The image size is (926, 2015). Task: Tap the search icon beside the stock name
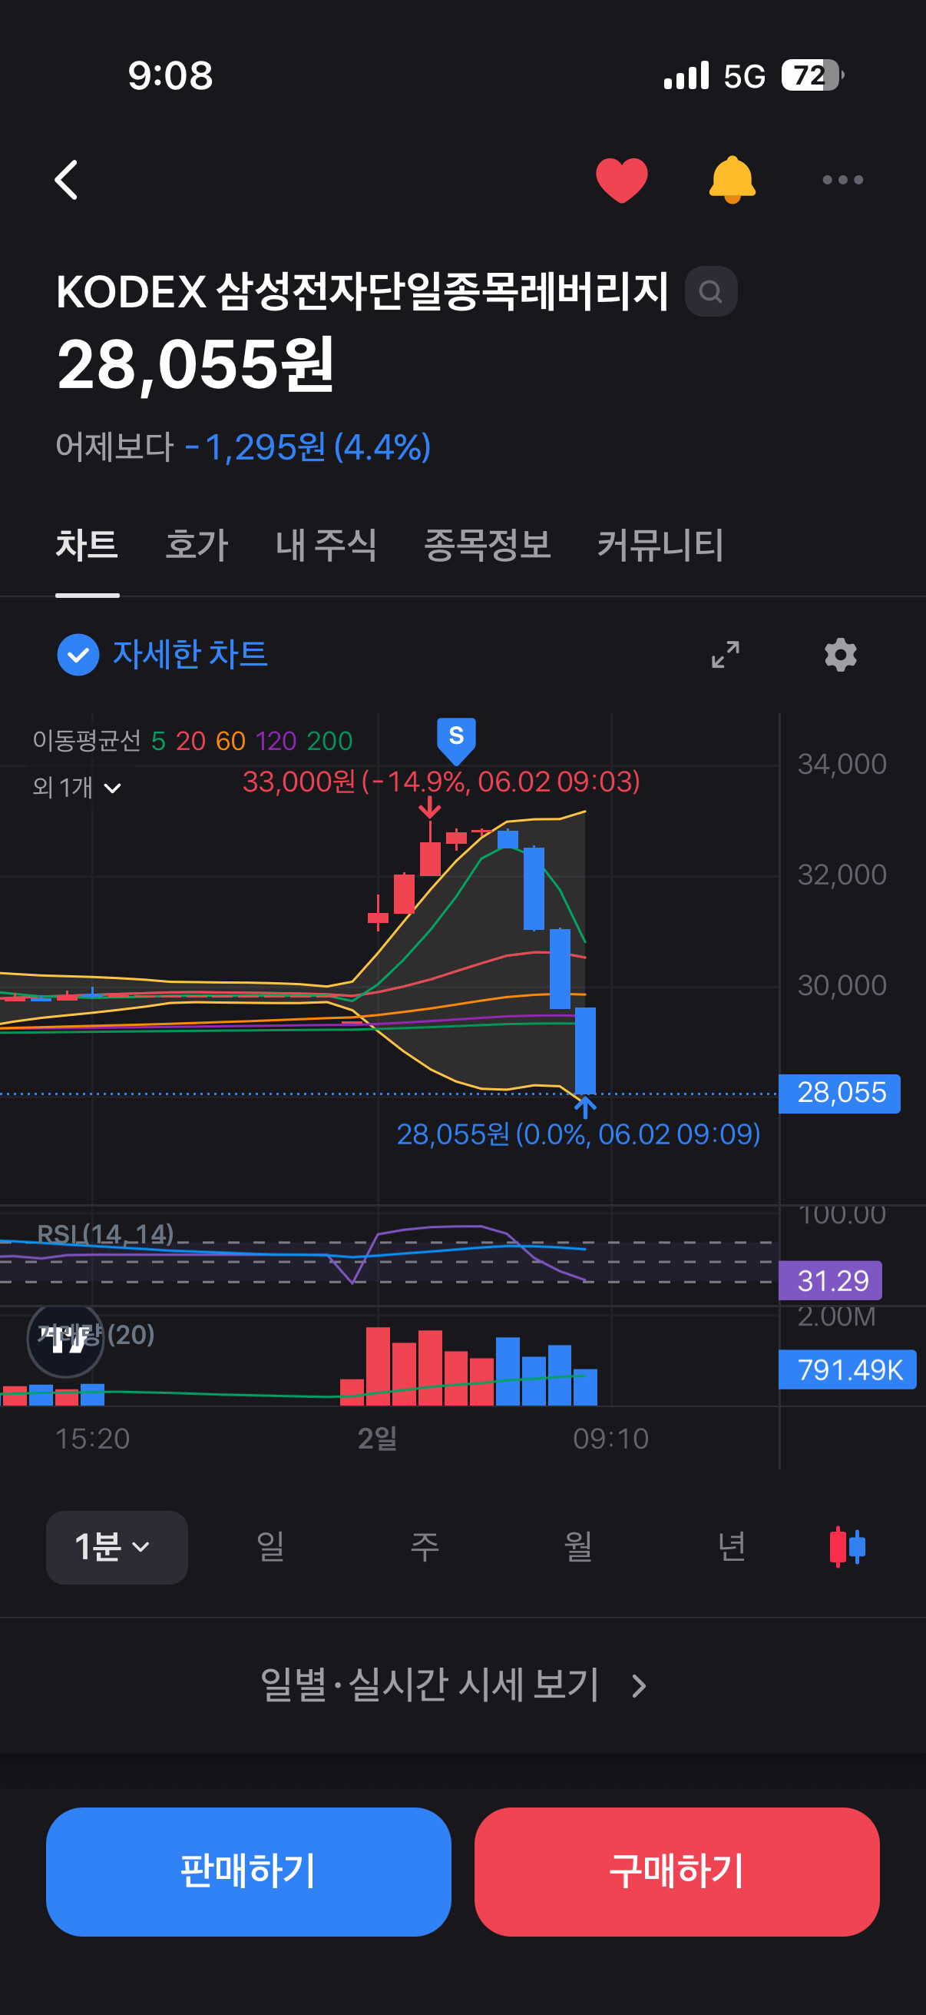[x=710, y=292]
